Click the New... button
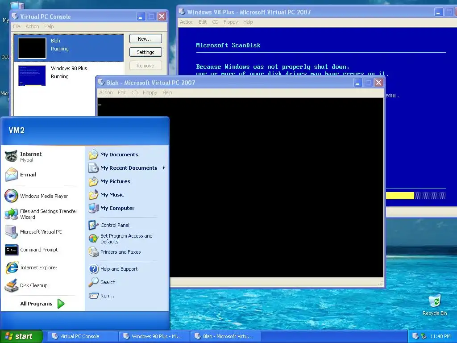The height and width of the screenshot is (343, 457). tap(145, 39)
